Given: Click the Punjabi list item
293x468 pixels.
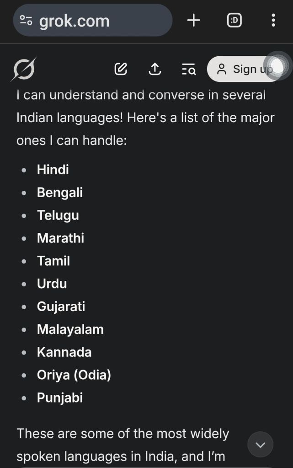Looking at the screenshot, I should (60, 398).
